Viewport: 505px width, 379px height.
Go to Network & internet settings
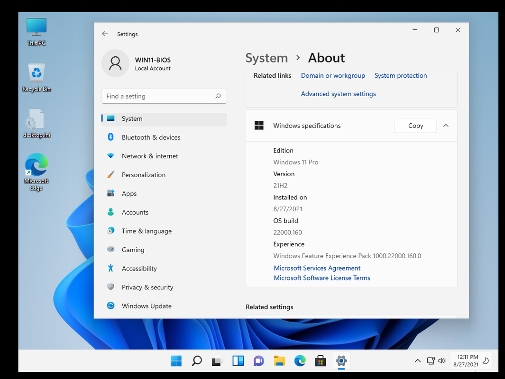[x=164, y=156]
